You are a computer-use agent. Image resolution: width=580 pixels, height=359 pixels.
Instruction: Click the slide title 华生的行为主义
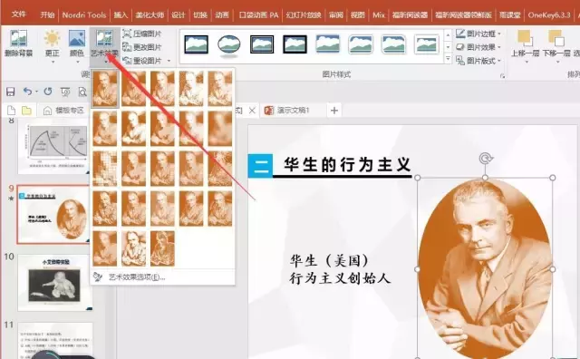pyautogui.click(x=347, y=165)
